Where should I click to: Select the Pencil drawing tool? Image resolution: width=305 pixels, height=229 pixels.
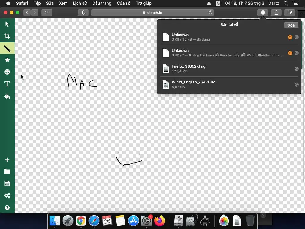pyautogui.click(x=7, y=48)
